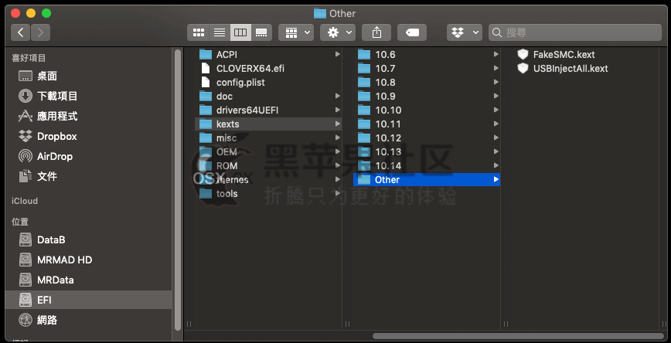The image size is (671, 343).
Task: Expand the 10.10 folder arrow
Action: pos(496,110)
